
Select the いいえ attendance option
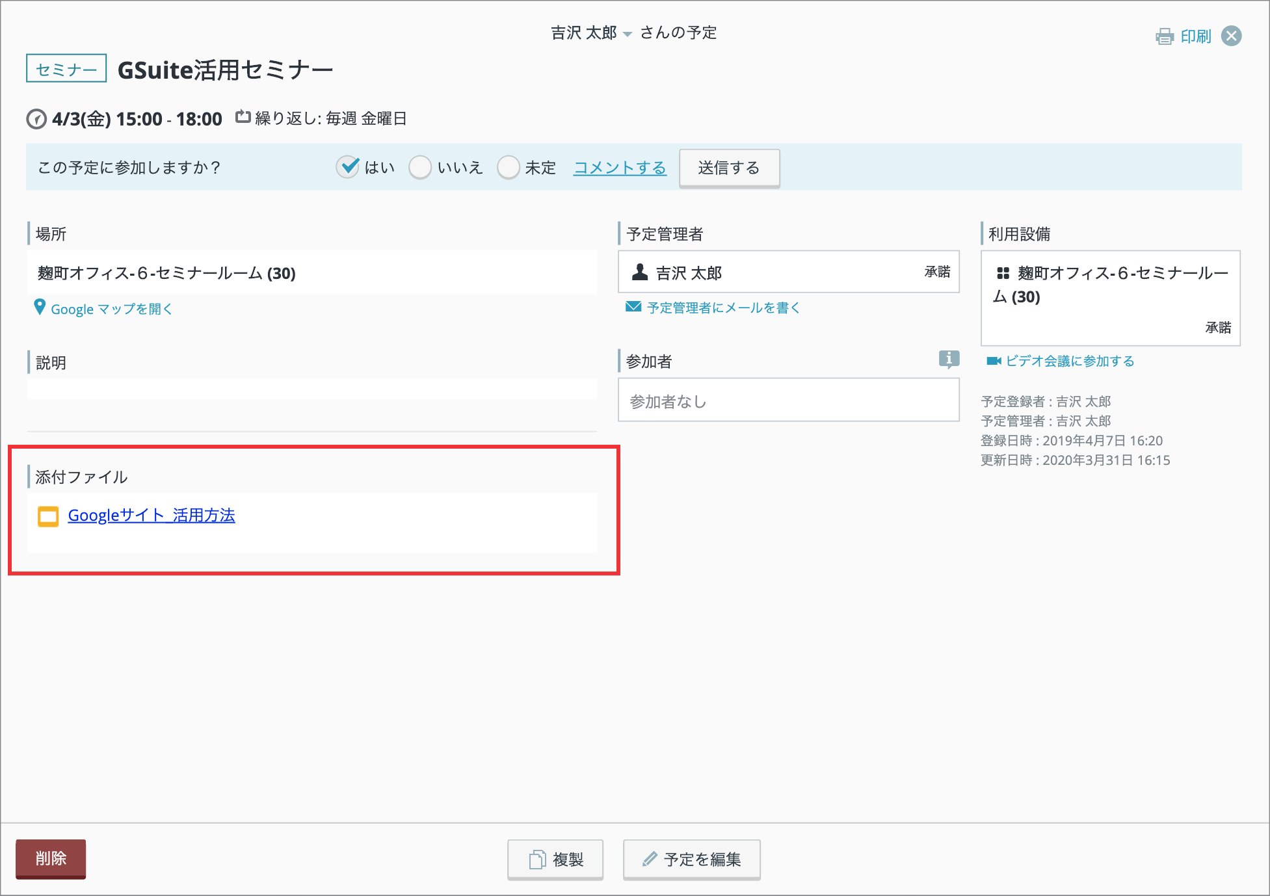point(420,167)
